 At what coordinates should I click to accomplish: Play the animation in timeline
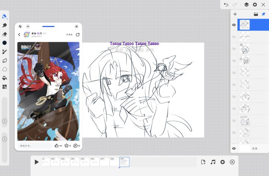pyautogui.click(x=37, y=162)
